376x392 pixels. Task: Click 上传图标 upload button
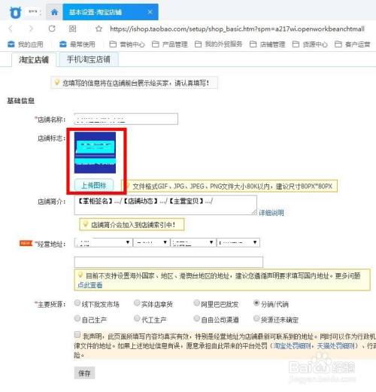[94, 185]
